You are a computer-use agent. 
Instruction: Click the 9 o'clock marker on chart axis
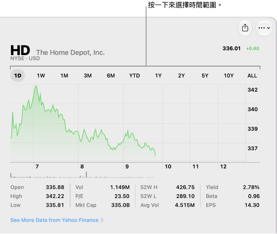(127, 166)
